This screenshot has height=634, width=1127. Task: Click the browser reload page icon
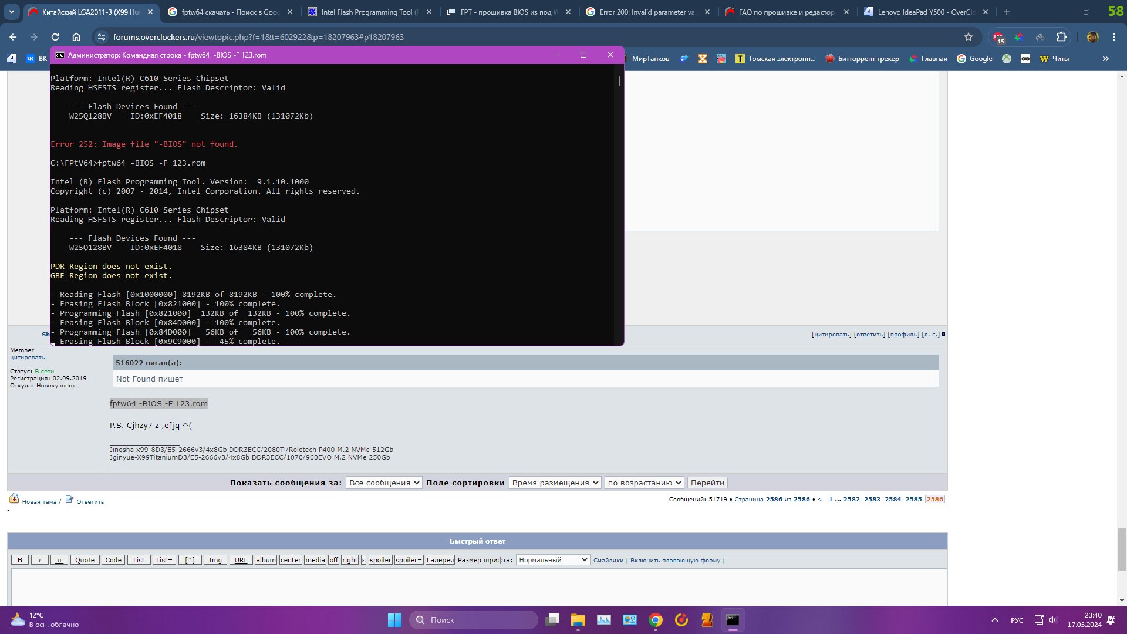[x=55, y=37]
